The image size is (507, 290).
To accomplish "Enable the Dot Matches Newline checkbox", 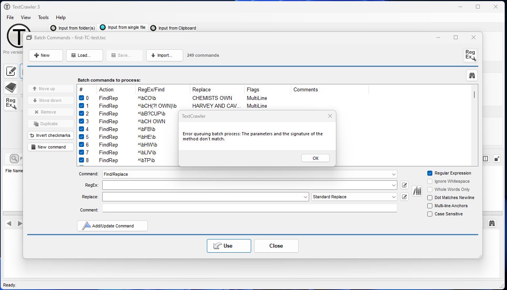I will click(430, 198).
